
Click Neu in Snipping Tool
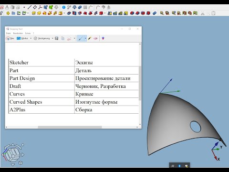(10, 38)
